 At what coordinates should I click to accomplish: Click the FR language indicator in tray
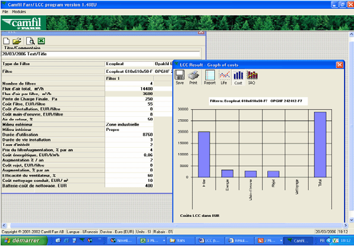[x=322, y=241]
